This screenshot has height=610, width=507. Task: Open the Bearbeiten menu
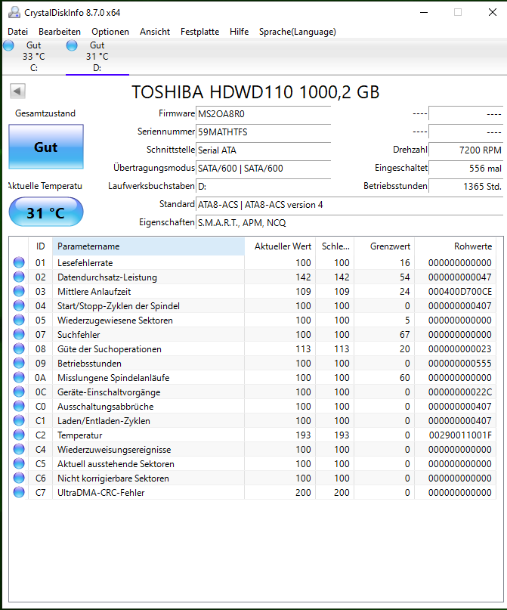(x=60, y=32)
